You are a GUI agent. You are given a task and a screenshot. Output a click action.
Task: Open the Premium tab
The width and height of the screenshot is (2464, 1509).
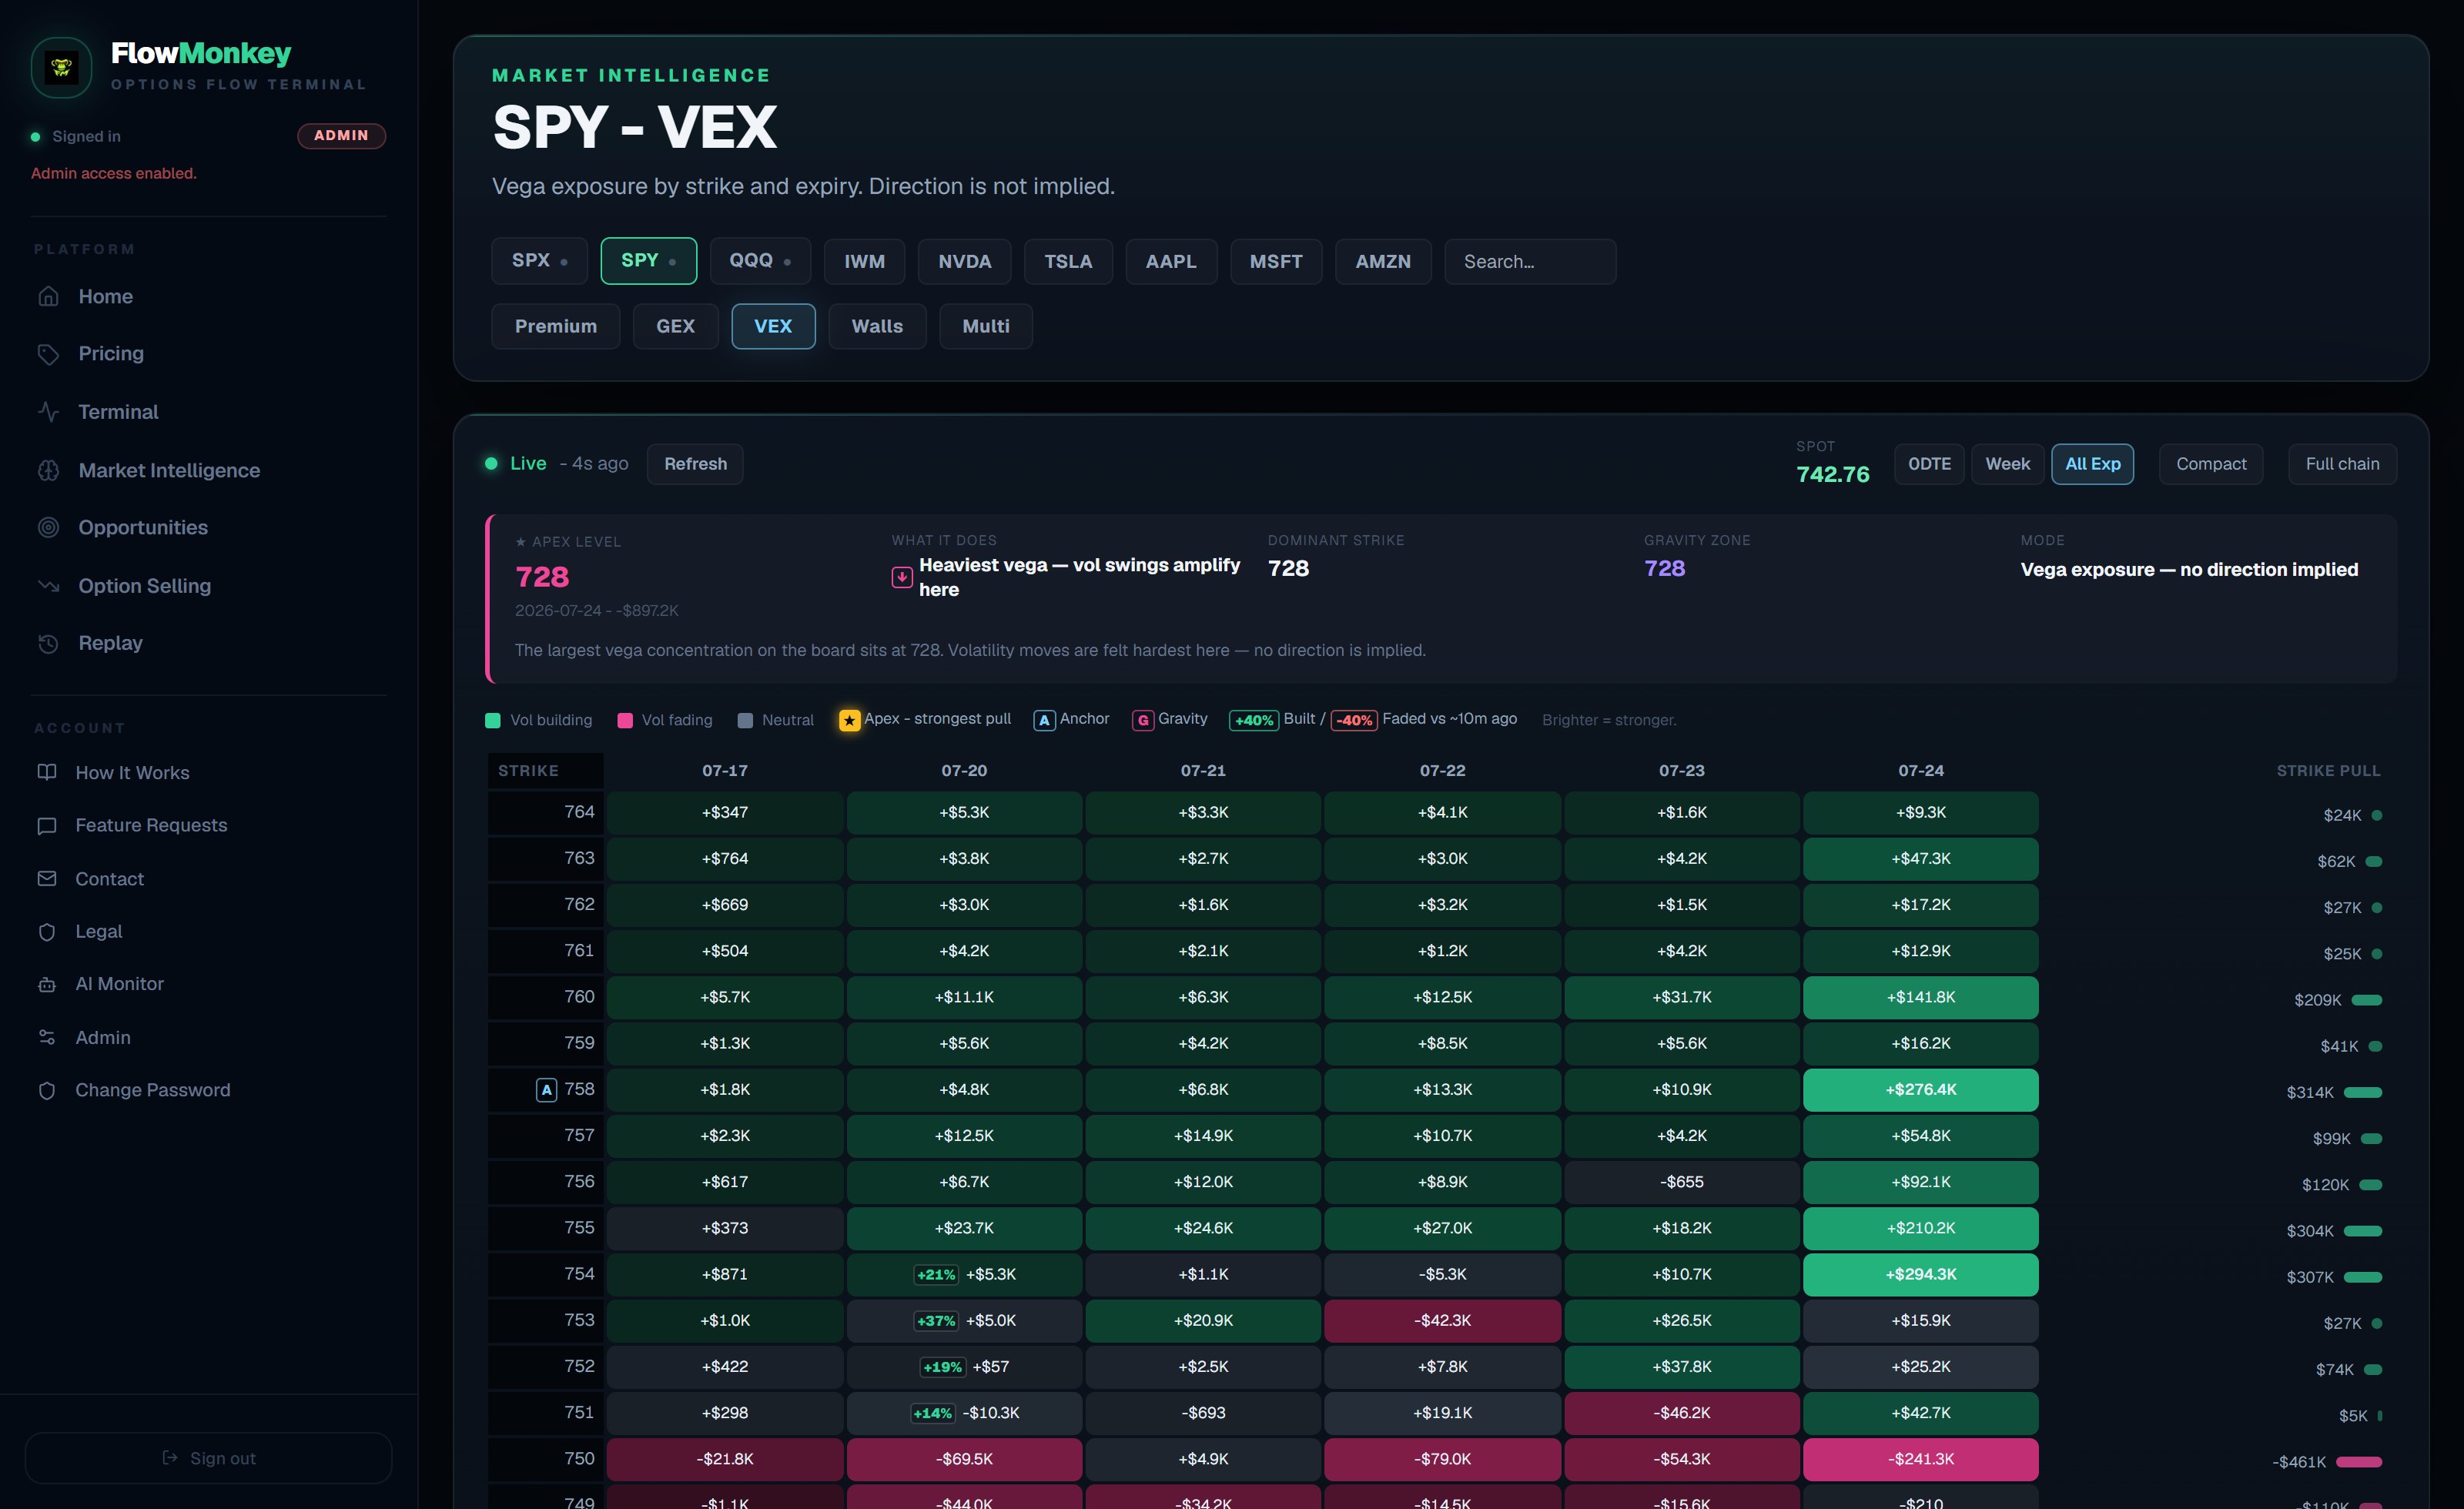(x=555, y=326)
